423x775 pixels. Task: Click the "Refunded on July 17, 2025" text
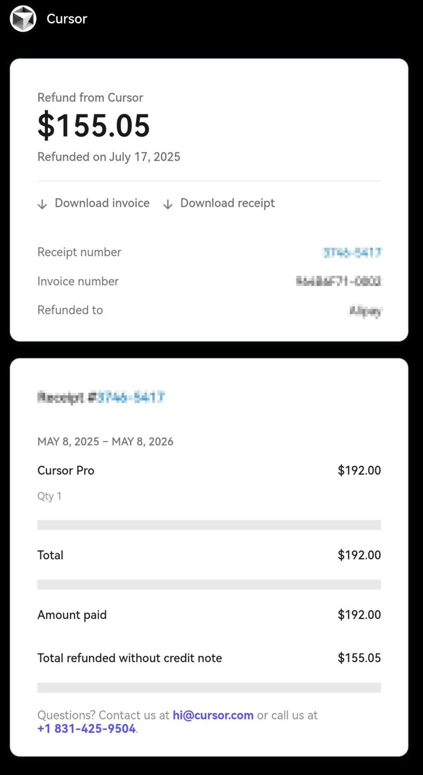click(109, 157)
